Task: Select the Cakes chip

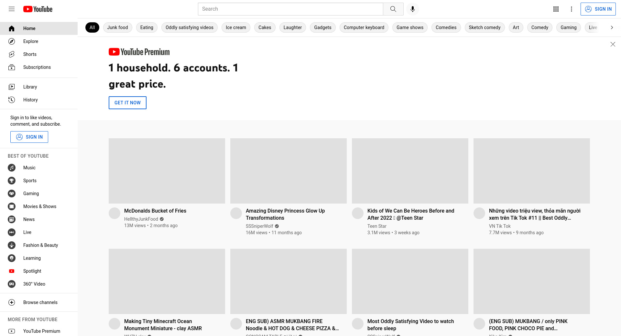Action: click(265, 27)
